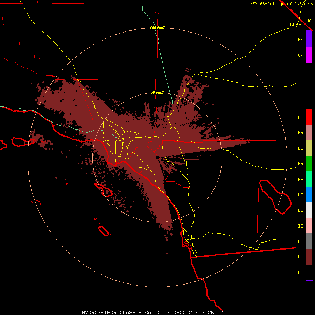Click the dark red BI legend swatch

click(x=309, y=257)
